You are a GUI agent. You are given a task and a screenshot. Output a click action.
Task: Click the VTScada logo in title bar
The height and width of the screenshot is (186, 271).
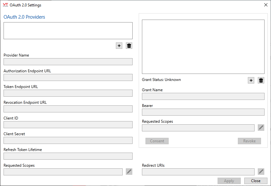click(x=5, y=5)
